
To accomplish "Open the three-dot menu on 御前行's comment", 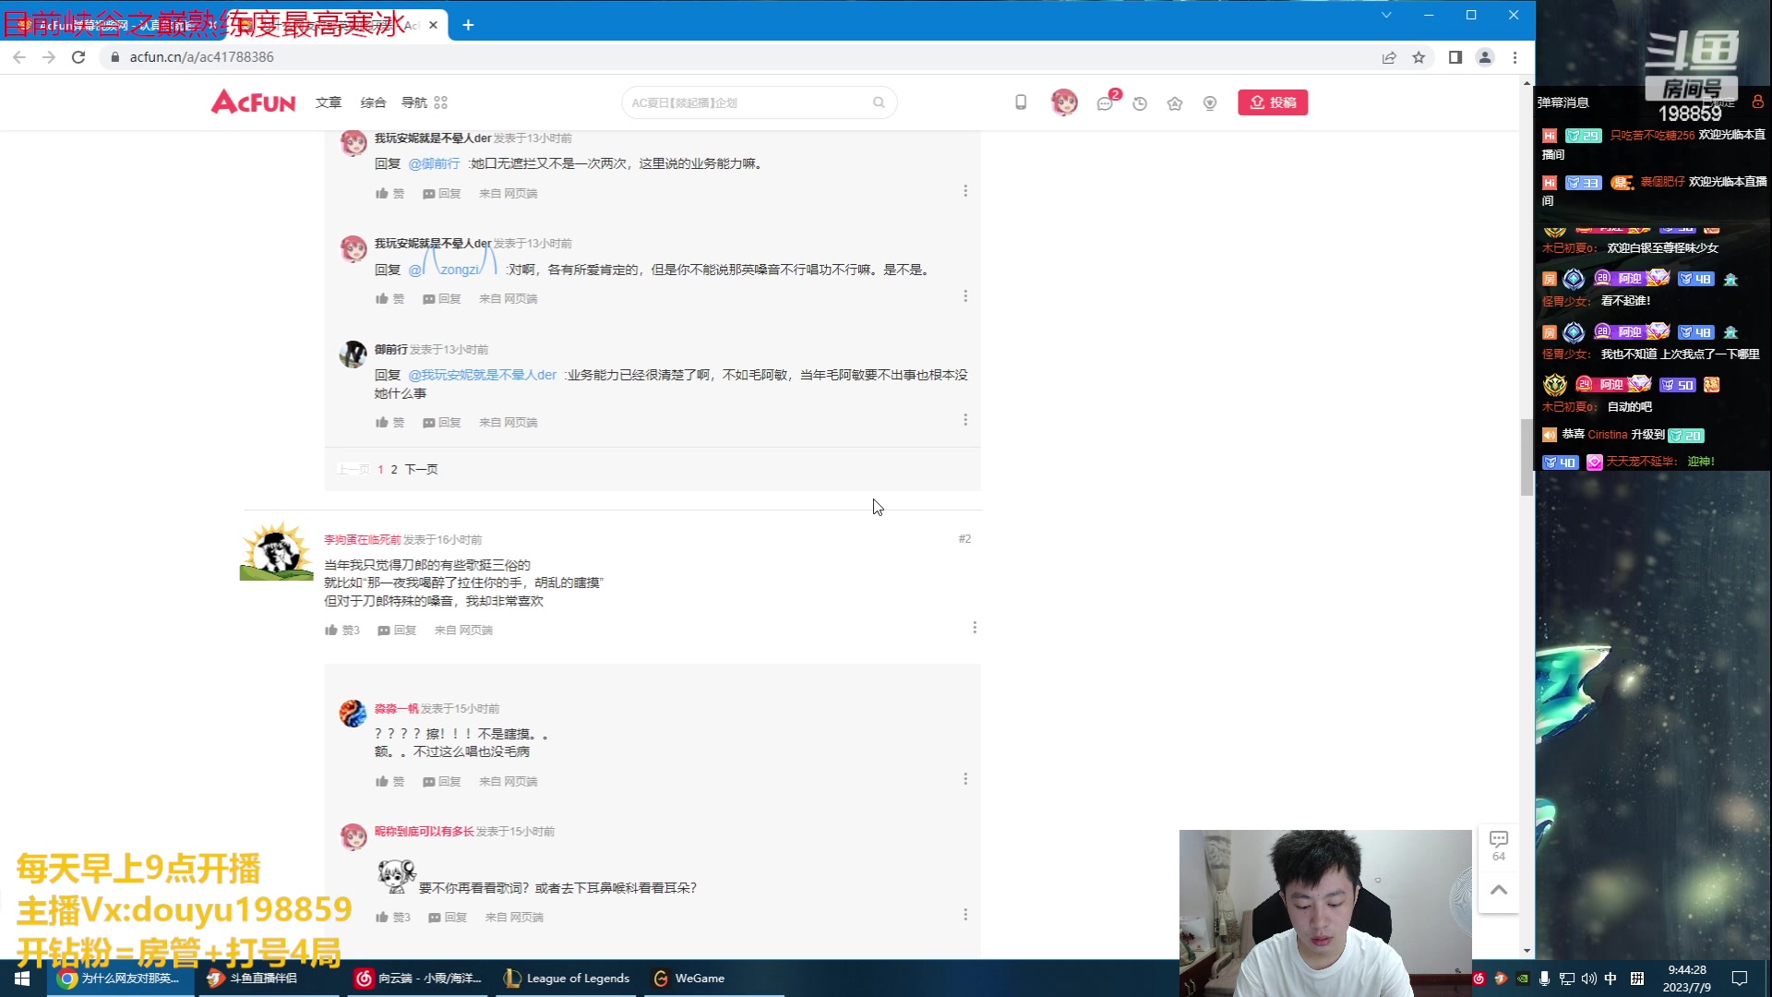I will pos(965,419).
